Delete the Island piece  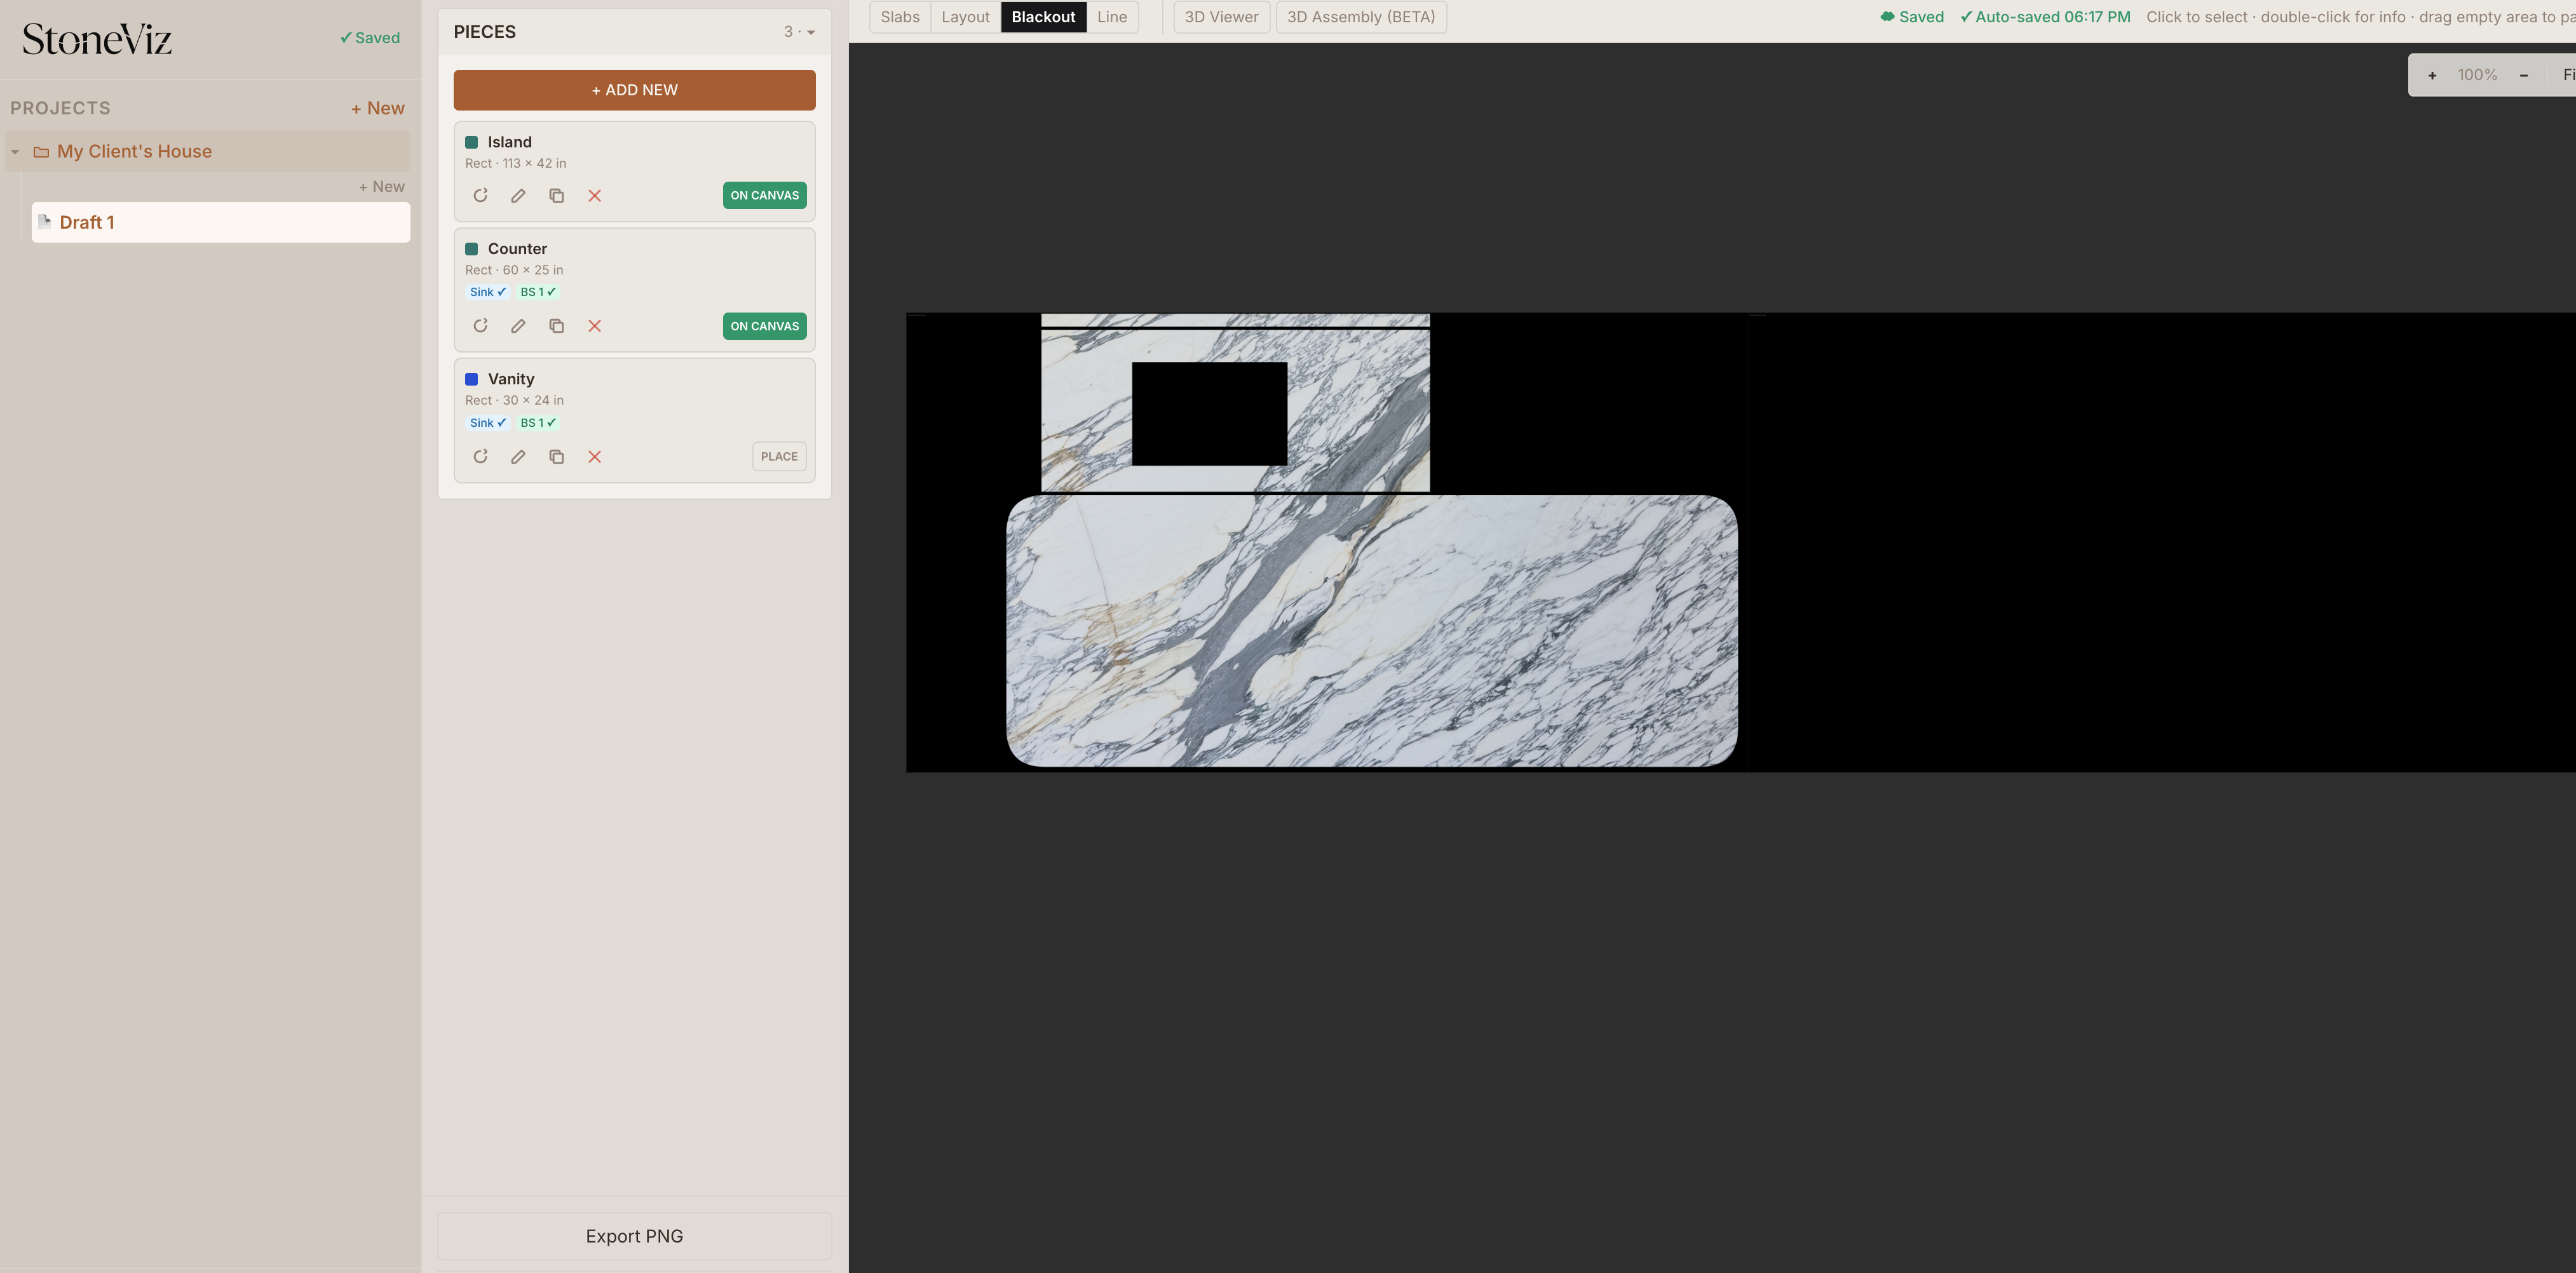tap(594, 195)
